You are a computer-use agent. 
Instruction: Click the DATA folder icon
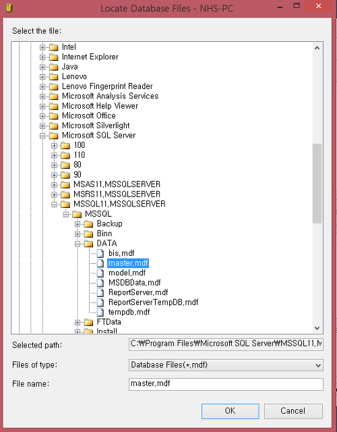[88, 244]
